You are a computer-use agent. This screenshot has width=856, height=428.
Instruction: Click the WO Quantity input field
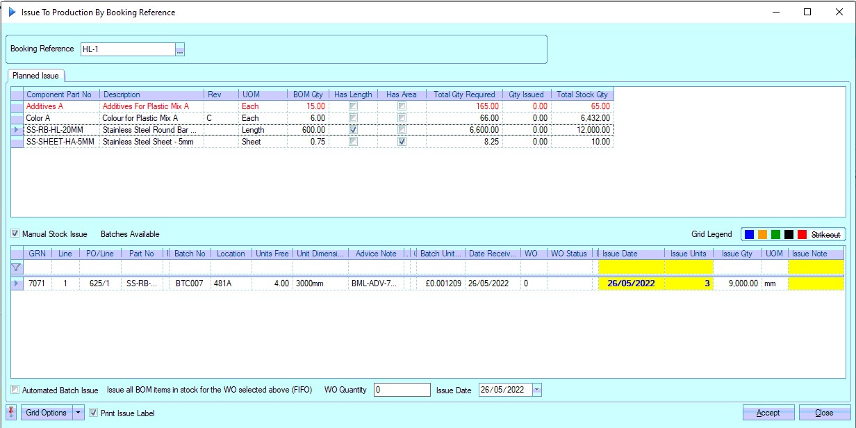click(402, 390)
